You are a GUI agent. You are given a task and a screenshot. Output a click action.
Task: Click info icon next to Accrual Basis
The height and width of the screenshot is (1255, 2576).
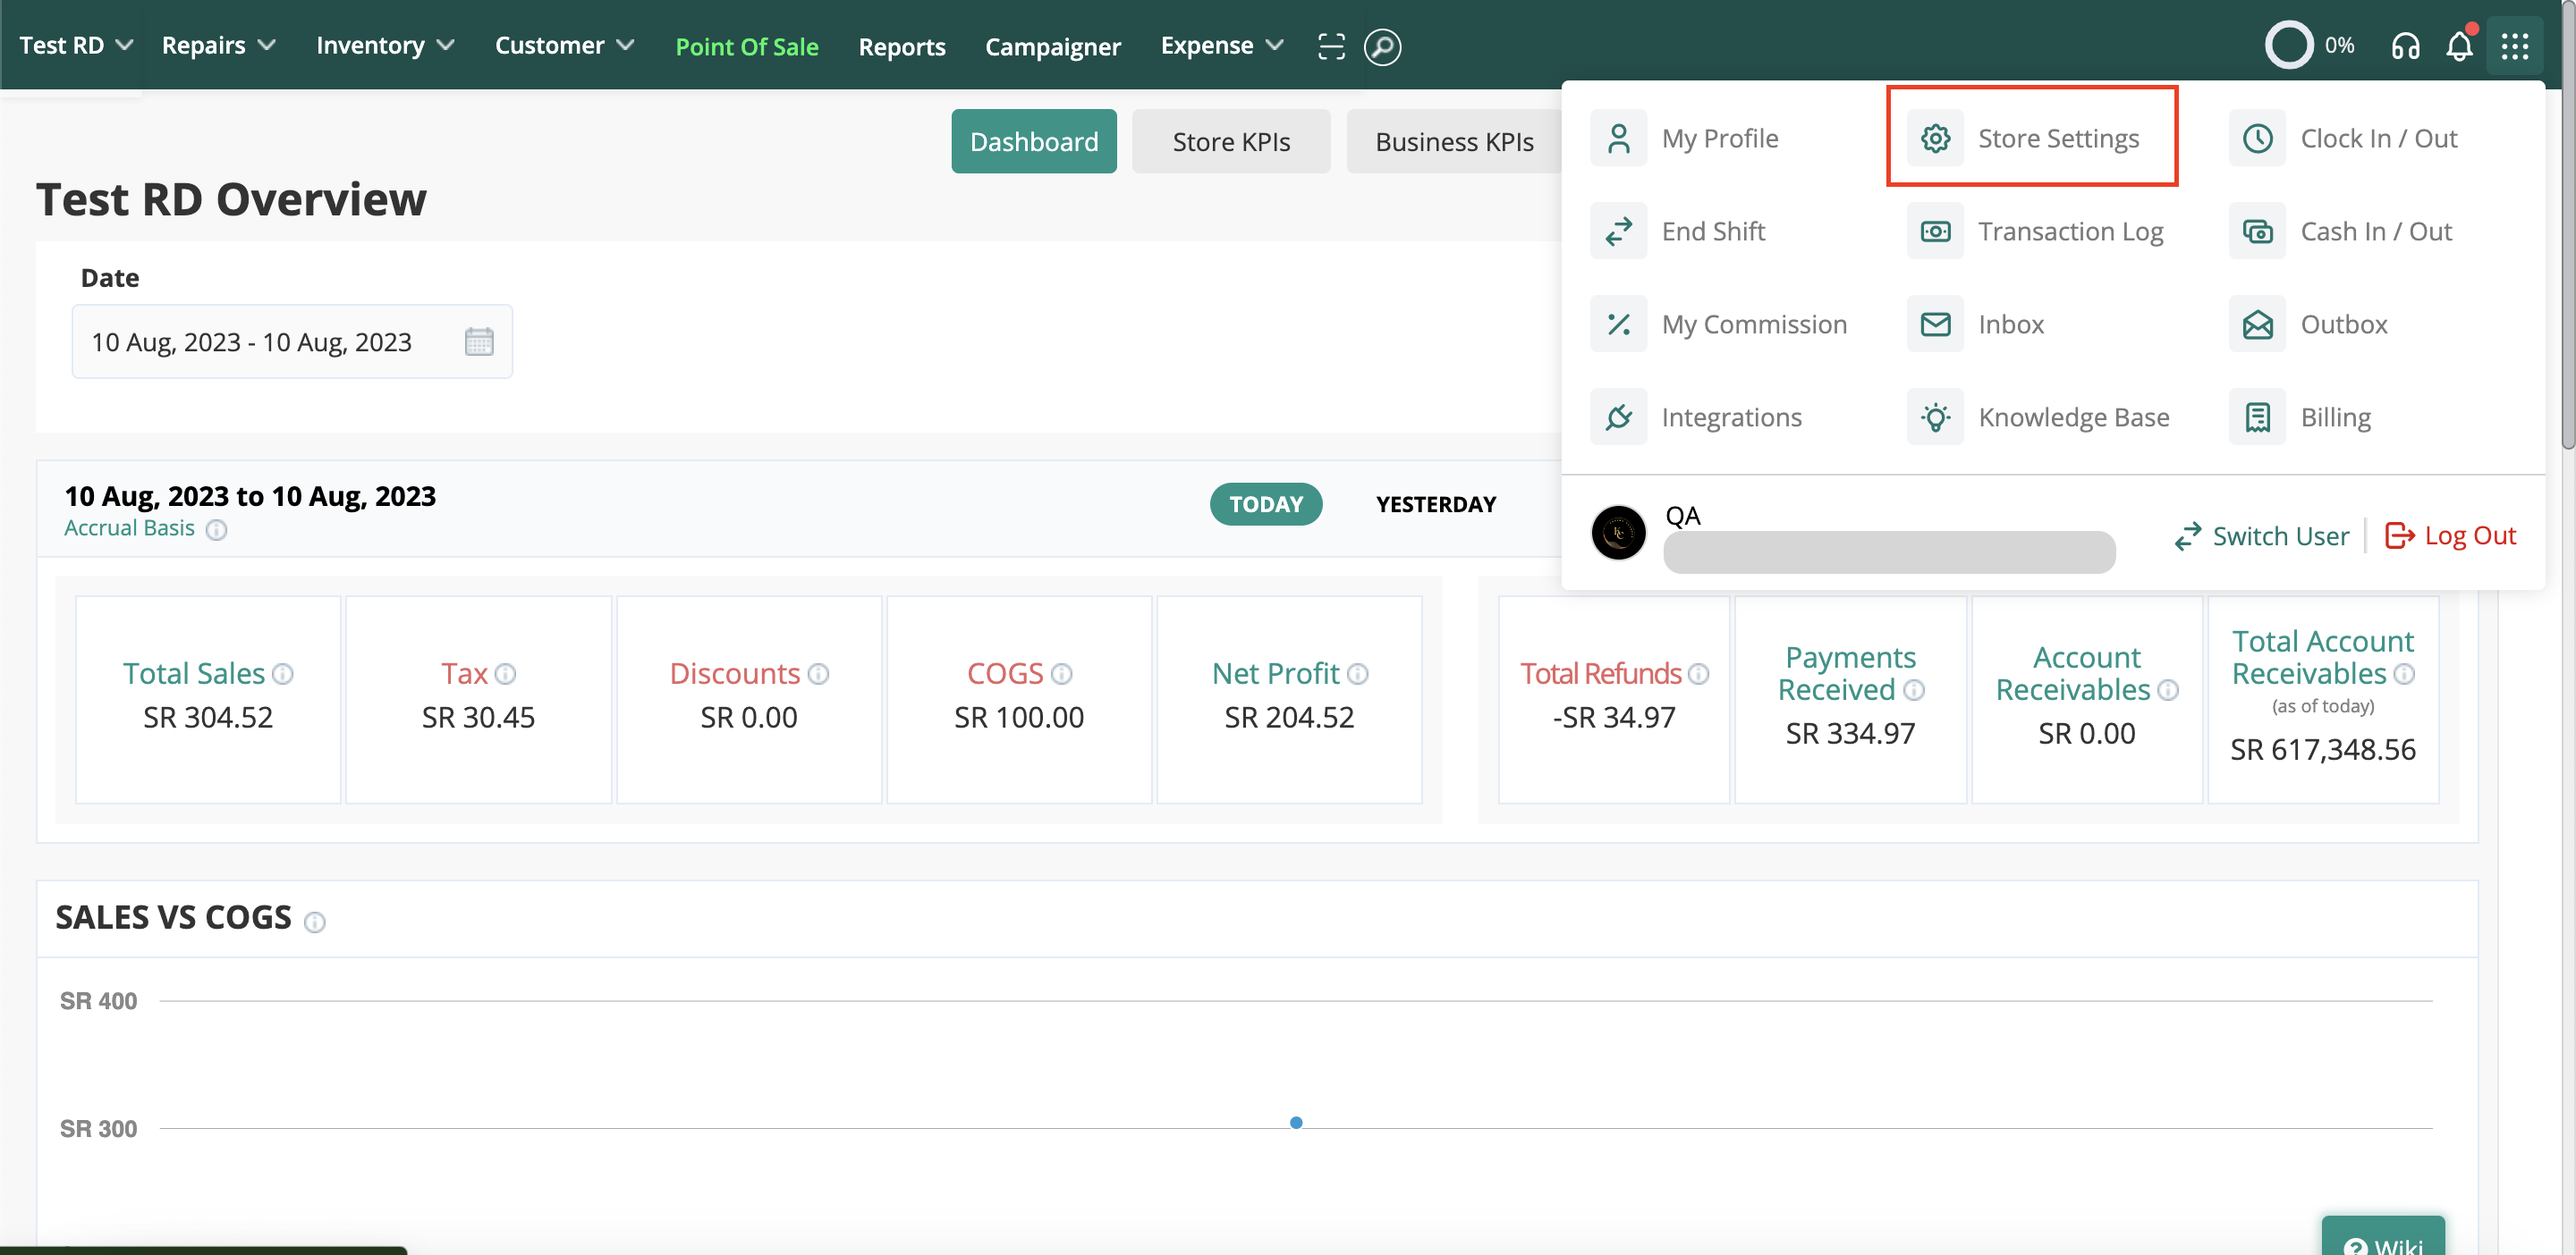click(216, 529)
